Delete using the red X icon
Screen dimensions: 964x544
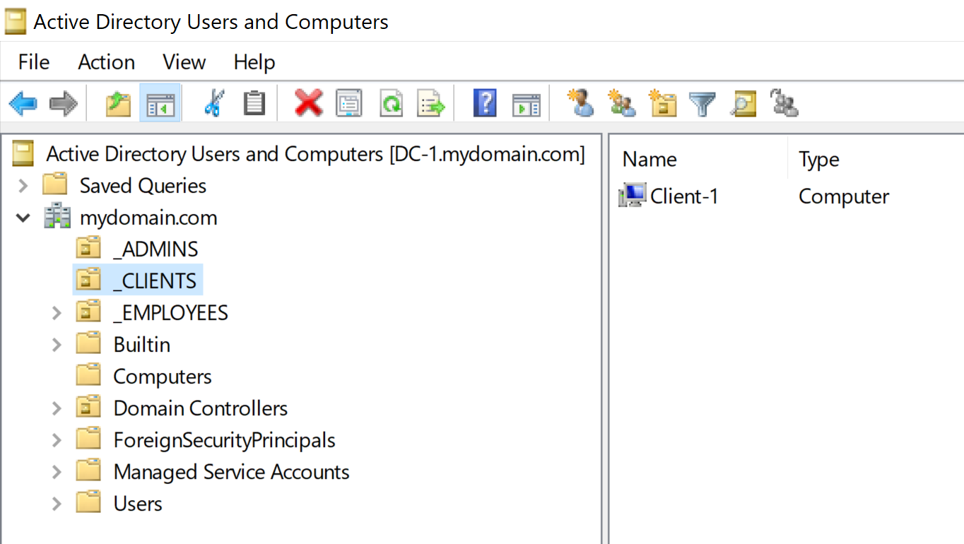pyautogui.click(x=309, y=103)
